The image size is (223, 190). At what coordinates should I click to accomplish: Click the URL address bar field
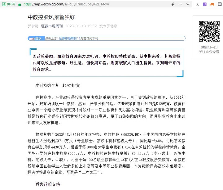pos(93,4)
